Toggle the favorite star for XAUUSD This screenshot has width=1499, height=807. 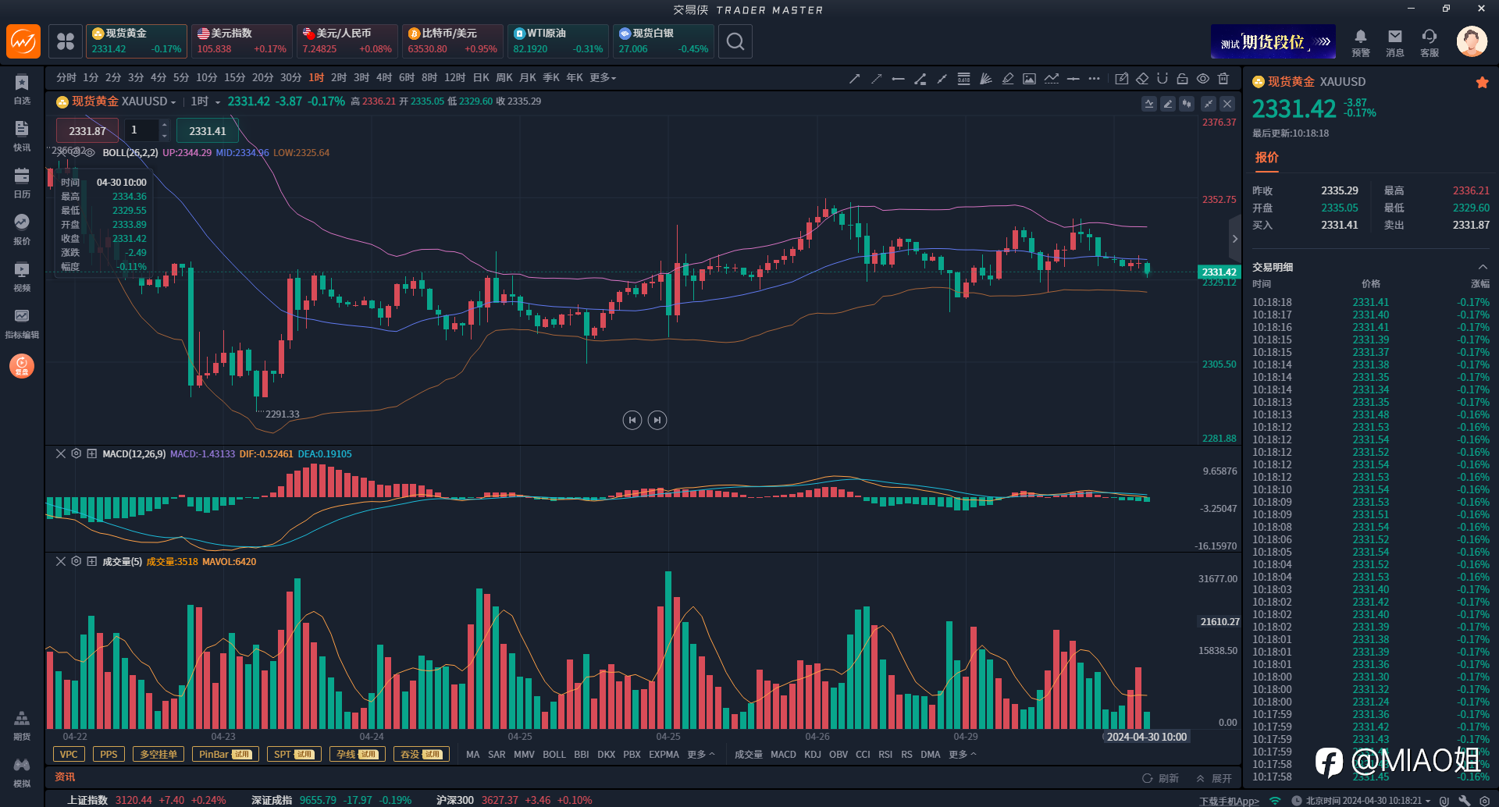(x=1482, y=82)
